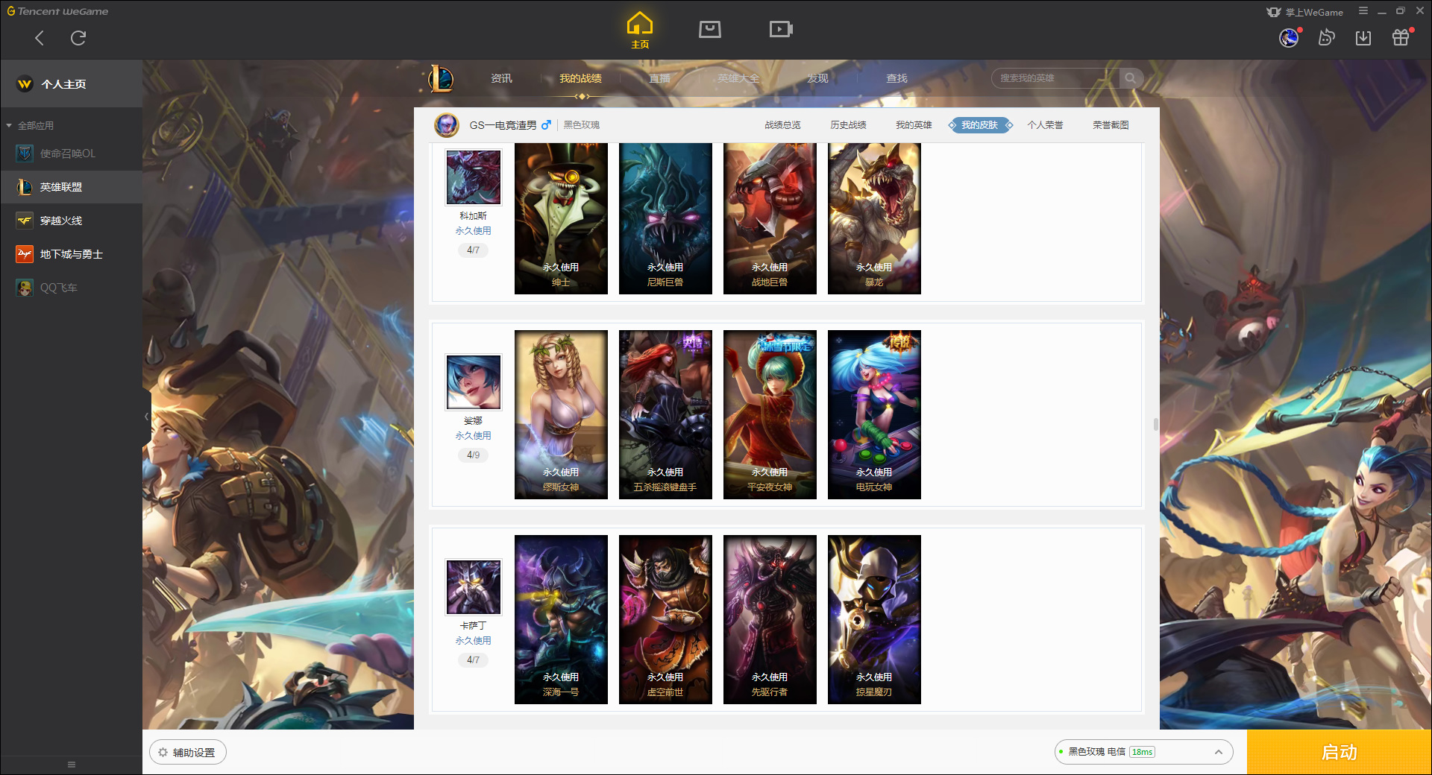Open the 电玩女神 skin card

pyautogui.click(x=874, y=414)
